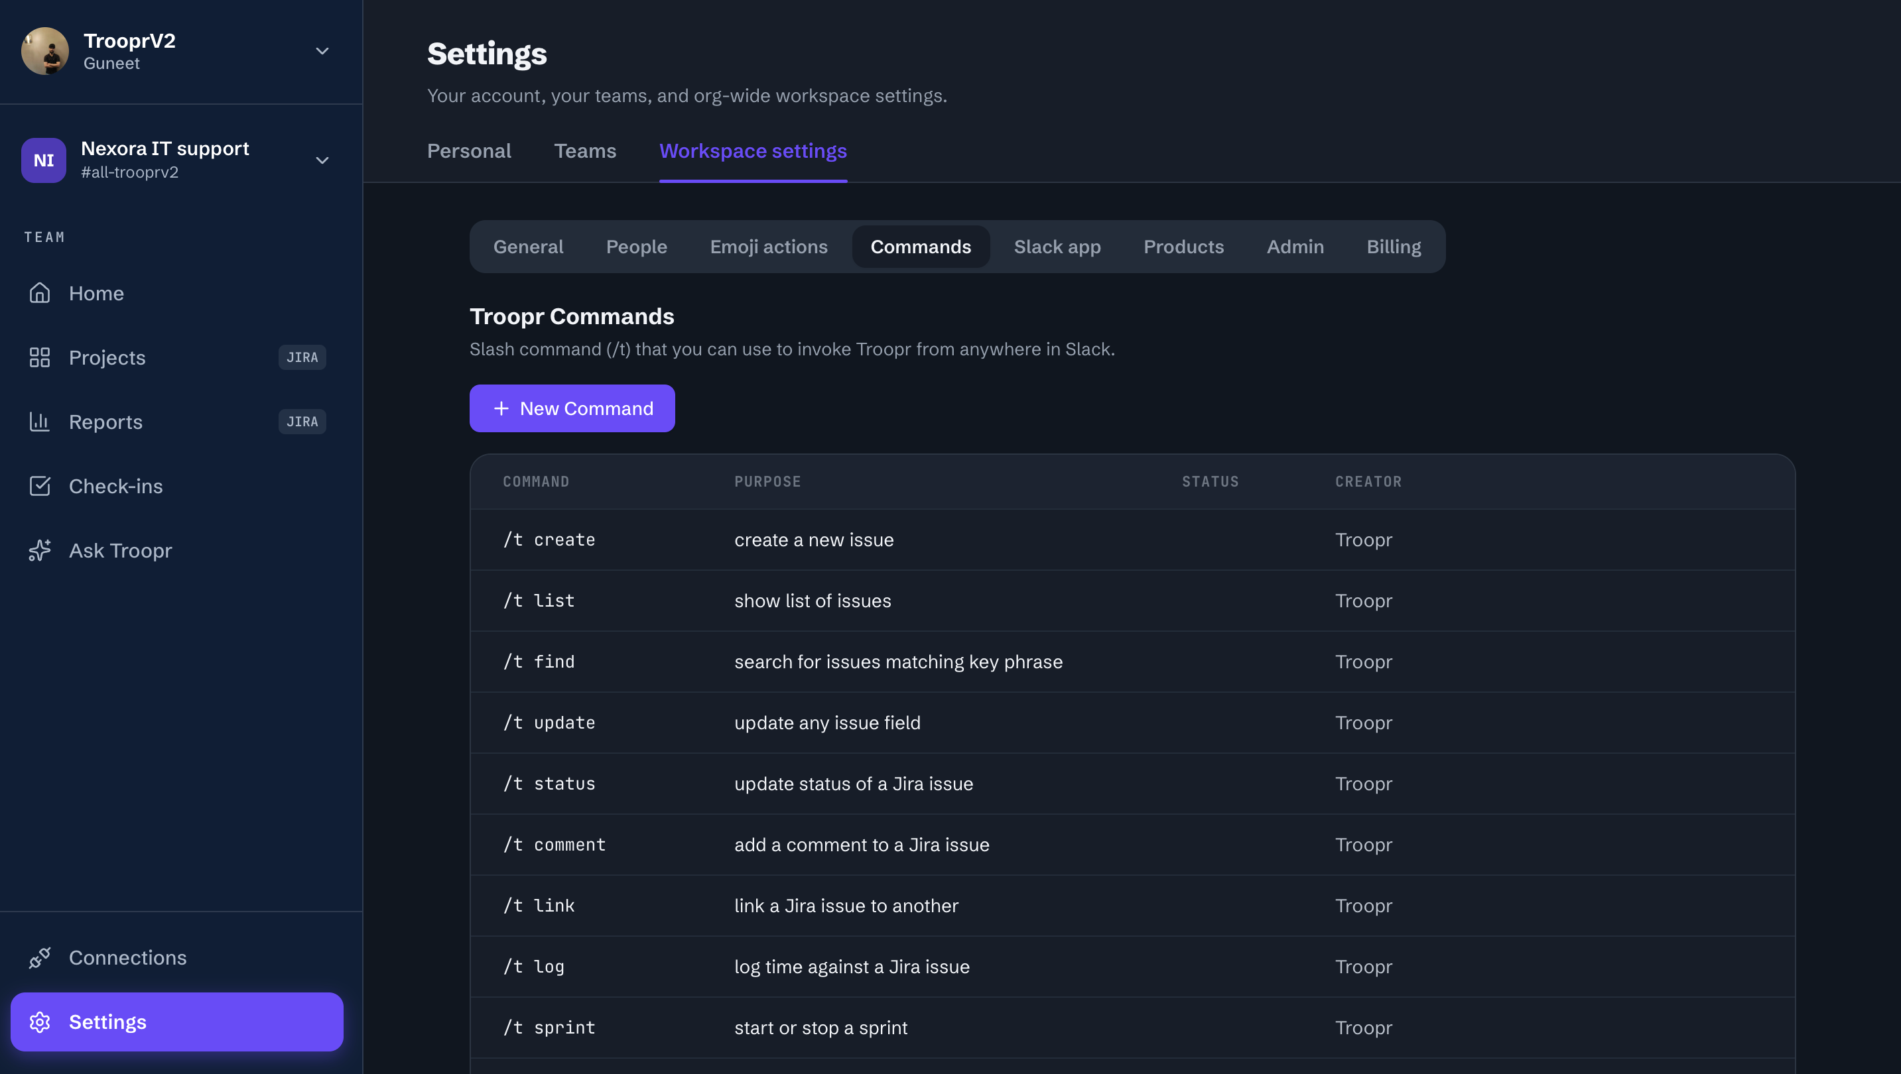Screen dimensions: 1901x1074
Task: Click the "/t update" command
Action: 549,722
